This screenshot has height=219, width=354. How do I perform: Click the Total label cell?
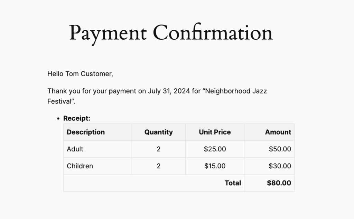pyautogui.click(x=233, y=183)
